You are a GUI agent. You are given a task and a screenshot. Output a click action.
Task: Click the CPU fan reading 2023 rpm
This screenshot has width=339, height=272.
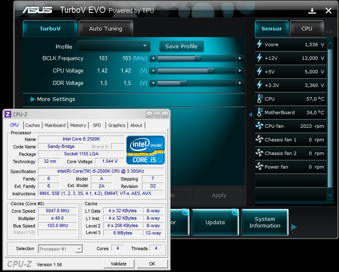pyautogui.click(x=312, y=126)
